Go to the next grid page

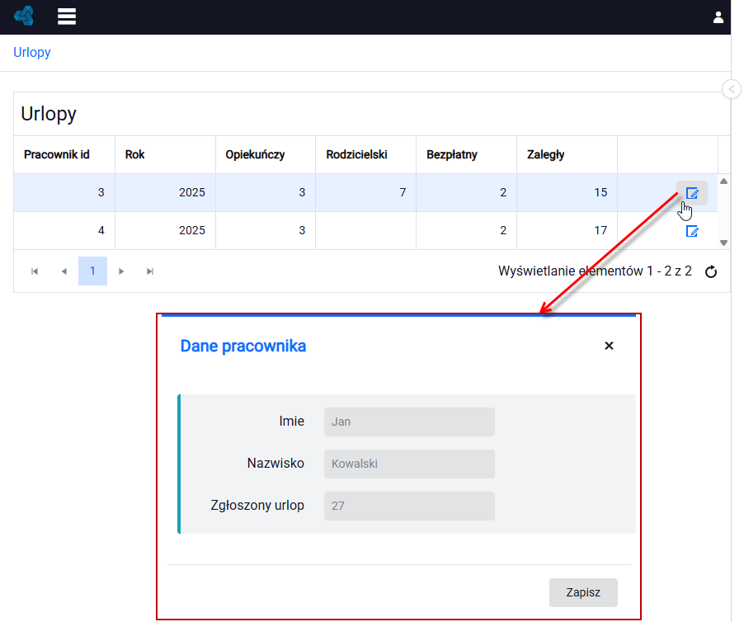(121, 271)
